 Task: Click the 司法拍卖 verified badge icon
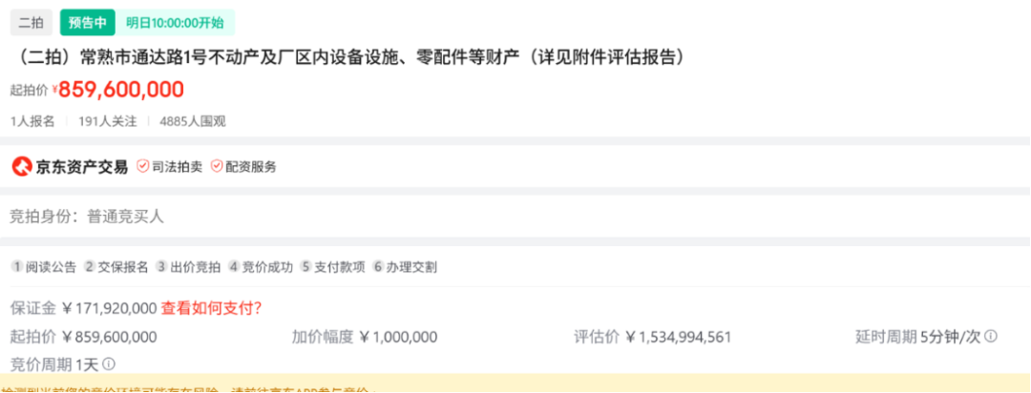pyautogui.click(x=142, y=166)
